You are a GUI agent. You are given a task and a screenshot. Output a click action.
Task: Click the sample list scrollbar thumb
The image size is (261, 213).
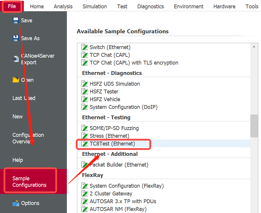click(x=254, y=126)
